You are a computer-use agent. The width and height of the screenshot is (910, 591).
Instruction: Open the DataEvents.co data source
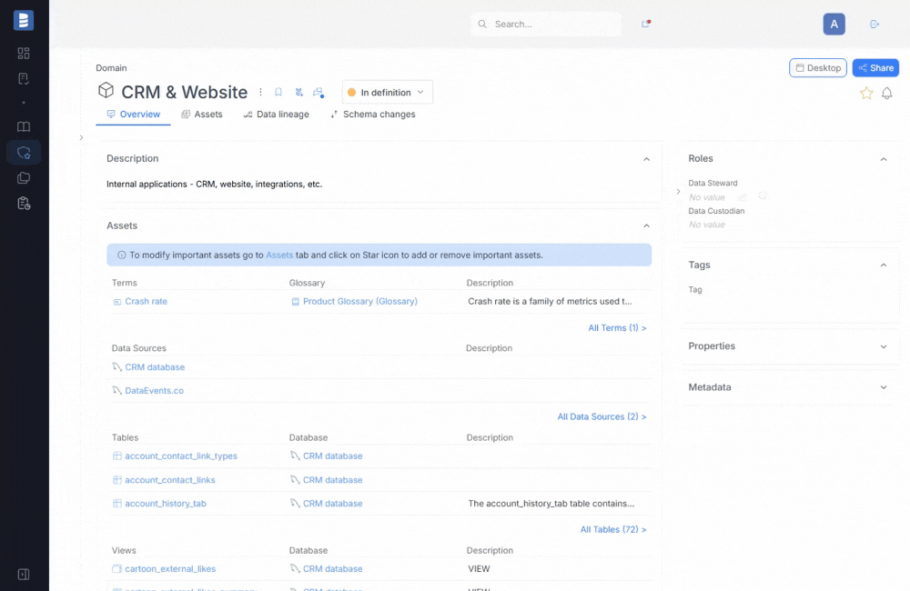tap(154, 391)
